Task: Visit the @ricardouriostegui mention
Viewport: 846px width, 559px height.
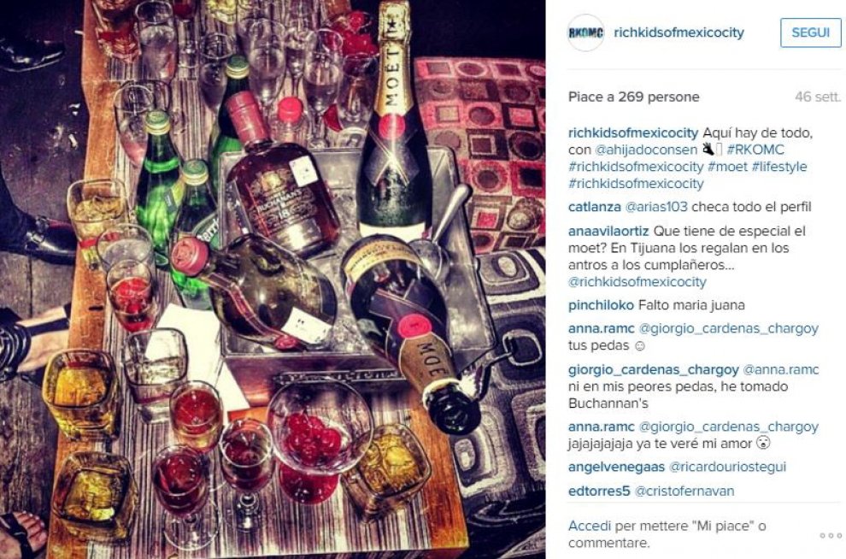Action: (727, 467)
